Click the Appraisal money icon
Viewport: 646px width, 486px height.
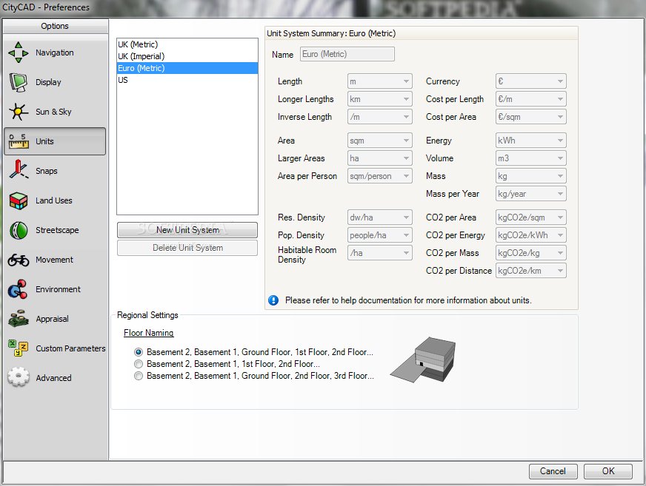pos(18,319)
